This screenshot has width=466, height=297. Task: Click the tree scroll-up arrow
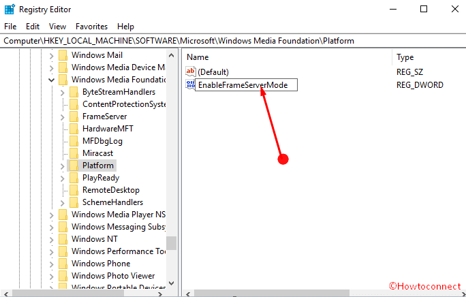(171, 55)
